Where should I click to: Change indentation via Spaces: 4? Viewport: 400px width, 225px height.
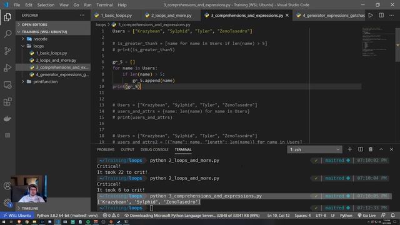tap(302, 215)
